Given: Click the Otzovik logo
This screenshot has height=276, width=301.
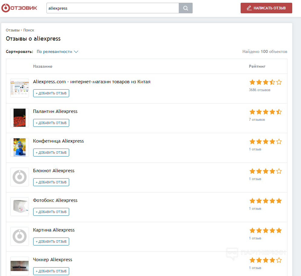Looking at the screenshot, I should (19, 8).
